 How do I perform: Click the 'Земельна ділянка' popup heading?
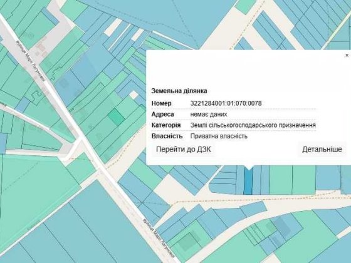[x=179, y=91]
